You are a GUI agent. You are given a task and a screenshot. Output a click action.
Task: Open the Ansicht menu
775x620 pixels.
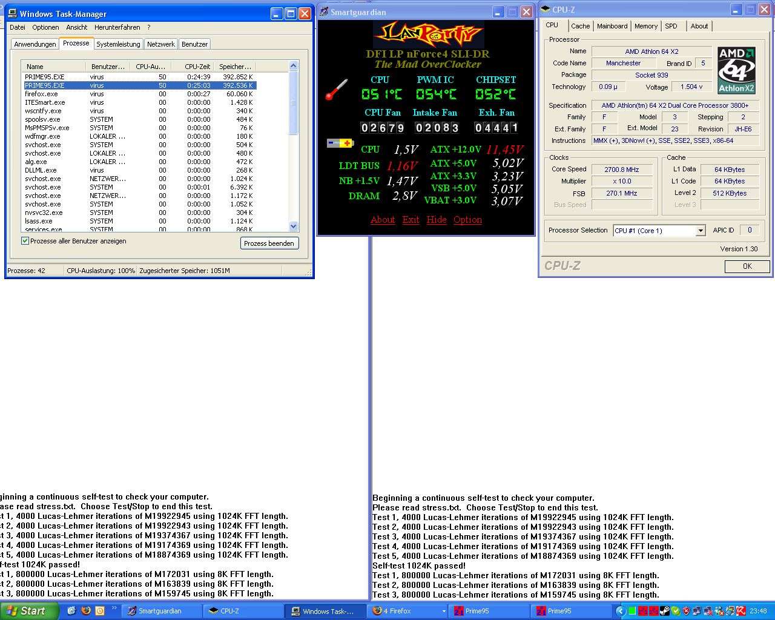click(77, 27)
